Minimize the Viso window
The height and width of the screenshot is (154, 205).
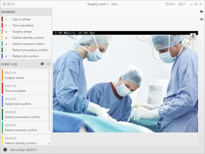point(191,4)
